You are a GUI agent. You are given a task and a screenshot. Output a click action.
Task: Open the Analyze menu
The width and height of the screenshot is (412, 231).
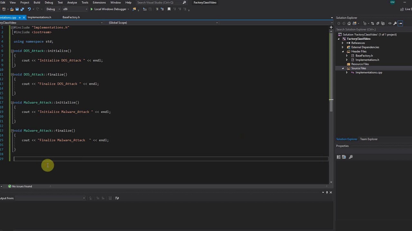[x=72, y=3]
